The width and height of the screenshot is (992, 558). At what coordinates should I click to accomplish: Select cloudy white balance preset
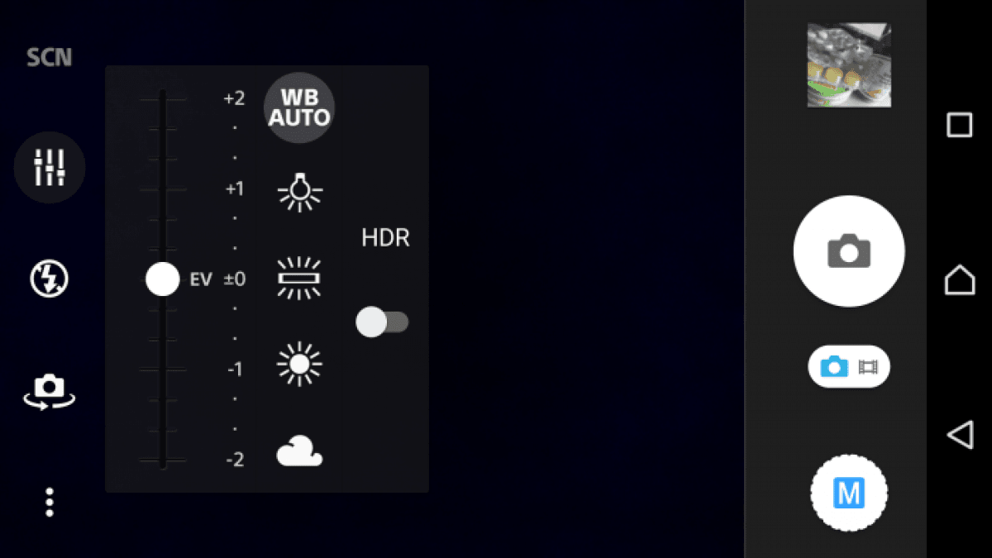click(299, 453)
